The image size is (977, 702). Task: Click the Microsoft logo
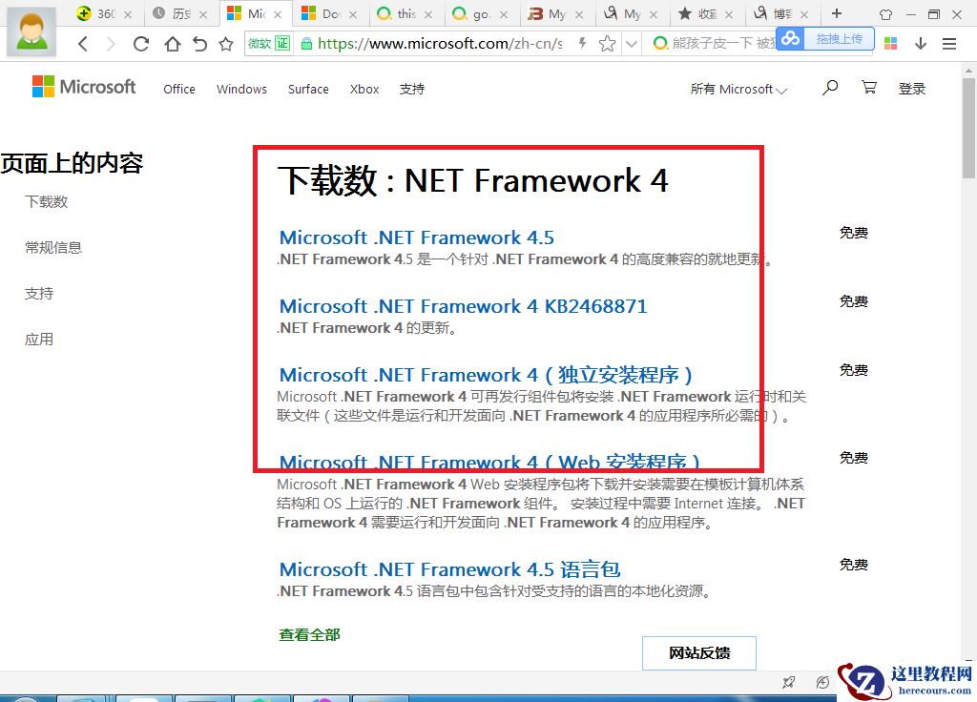click(84, 87)
